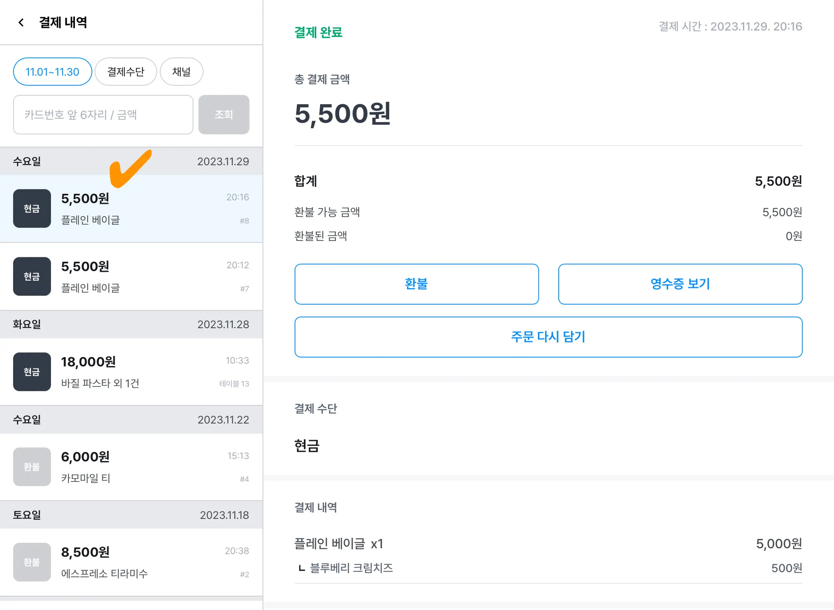Click the card number / amount search field
Screen dimensions: 834x610
[103, 115]
